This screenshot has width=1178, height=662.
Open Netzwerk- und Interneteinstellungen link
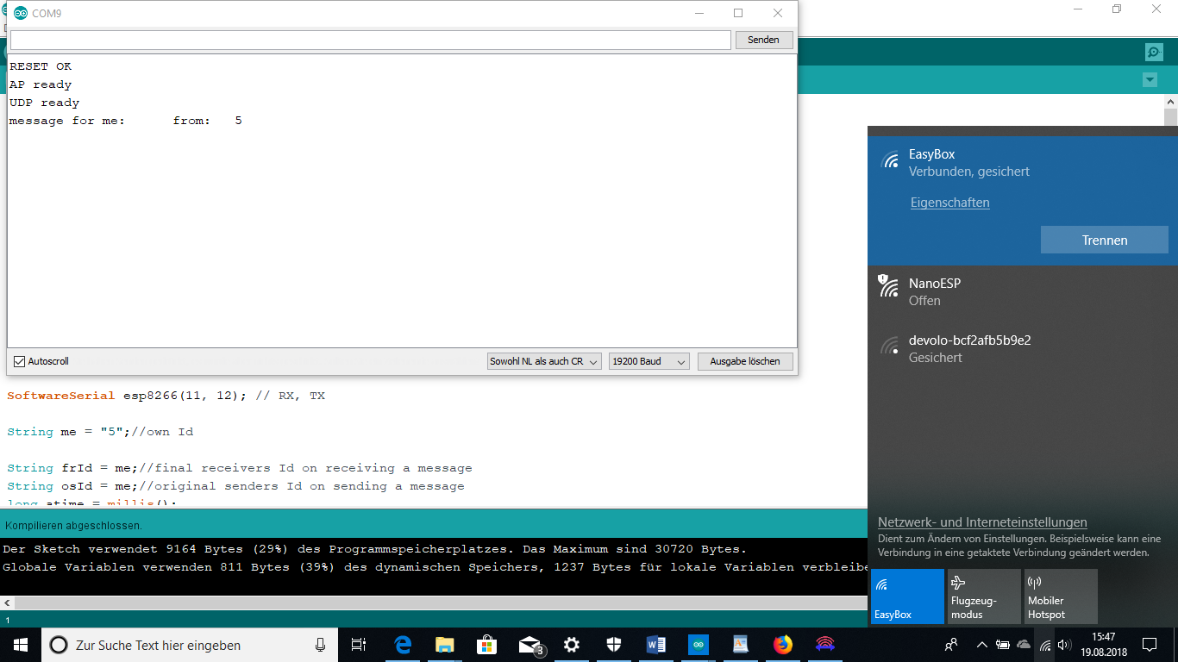(x=982, y=522)
